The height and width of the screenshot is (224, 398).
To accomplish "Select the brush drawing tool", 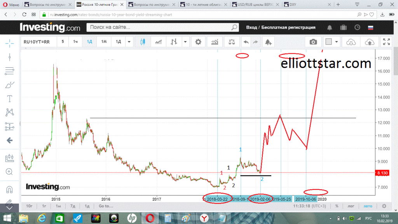I will click(9, 85).
